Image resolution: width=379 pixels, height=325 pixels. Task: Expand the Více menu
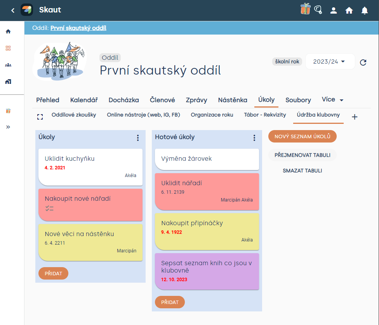[332, 99]
